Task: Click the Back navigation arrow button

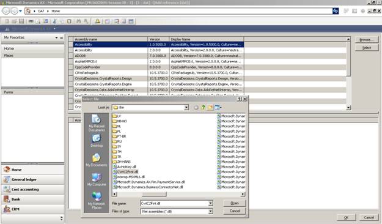Action: 6,11
